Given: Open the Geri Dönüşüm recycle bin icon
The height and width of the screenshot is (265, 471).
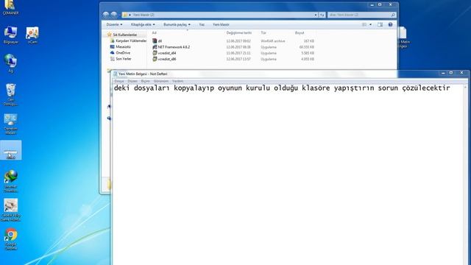Looking at the screenshot, I should [10, 94].
